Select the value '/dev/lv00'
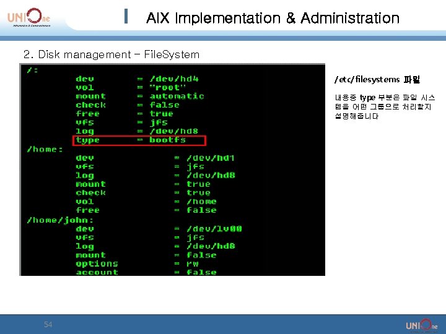Screen dimensions: 446x334 pos(214,229)
